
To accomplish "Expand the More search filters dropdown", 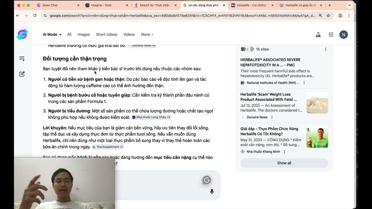I will tap(147, 35).
